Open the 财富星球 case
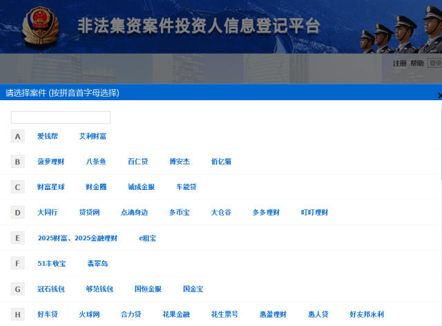Viewport: 442px width, 326px height. click(51, 187)
